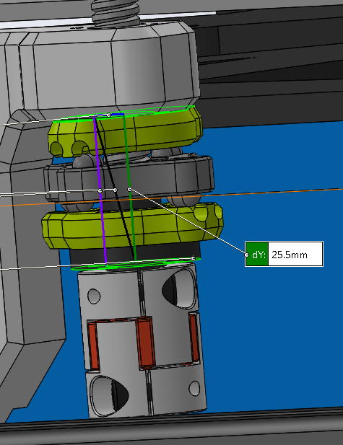Screen dimensions: 343x445
Task: Select the threaded screw at the top
Action: tap(116, 13)
